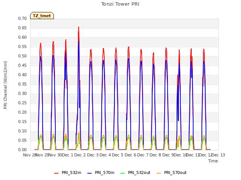This screenshot has width=241, height=180.
Task: Select the PRI_532in legend label
Action: pyautogui.click(x=72, y=172)
